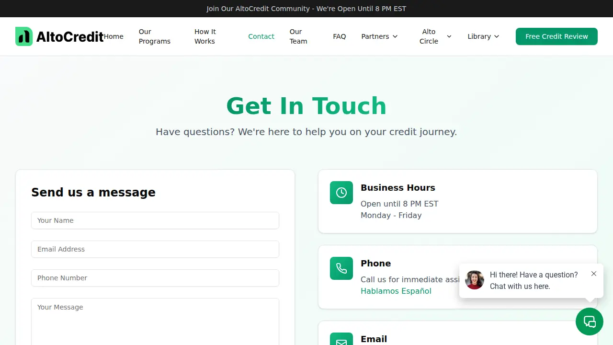Open the How It Works page
The height and width of the screenshot is (345, 613).
[205, 36]
